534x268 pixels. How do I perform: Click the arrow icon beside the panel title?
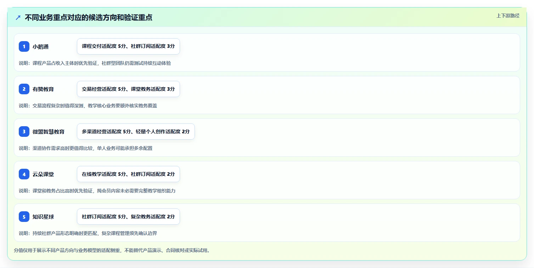[x=18, y=17]
